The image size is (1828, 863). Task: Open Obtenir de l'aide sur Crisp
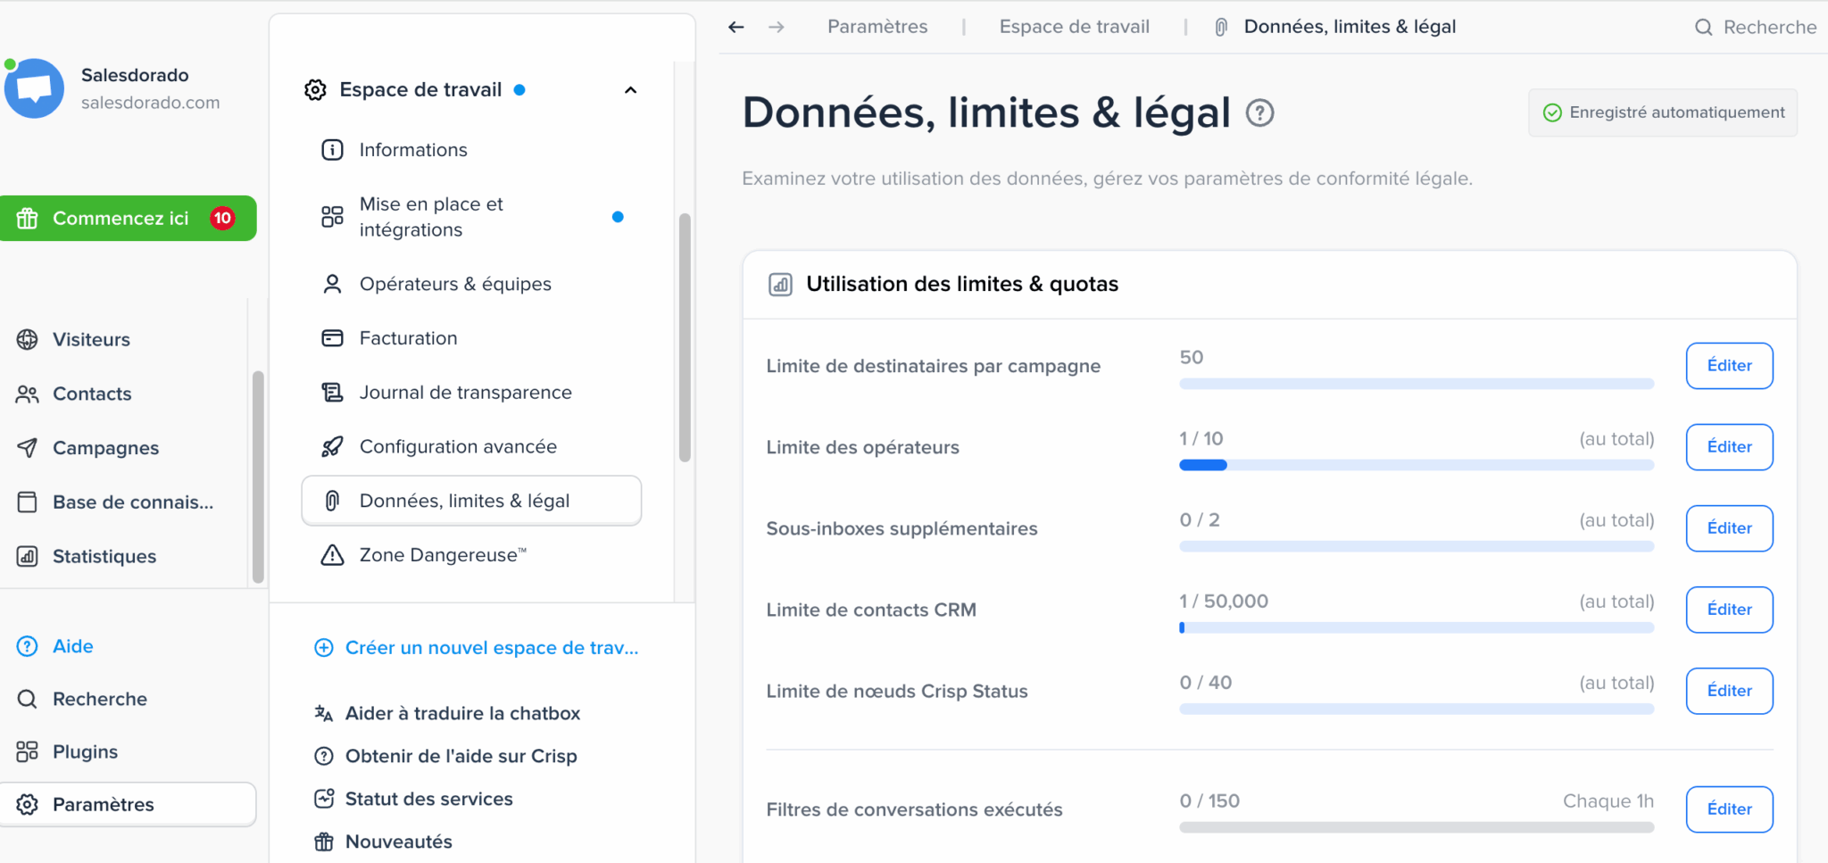pyautogui.click(x=445, y=756)
